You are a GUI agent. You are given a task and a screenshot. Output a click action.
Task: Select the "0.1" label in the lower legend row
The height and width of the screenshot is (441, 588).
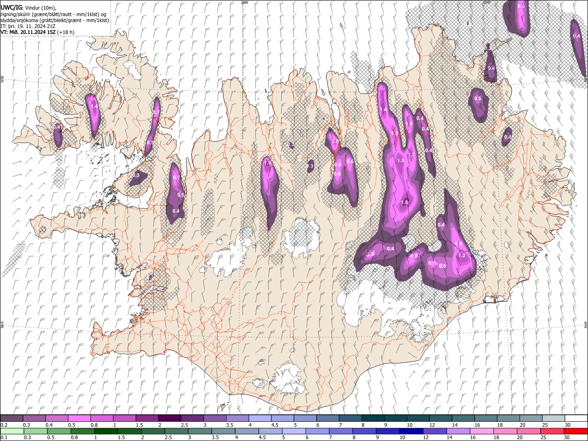coord(4,438)
